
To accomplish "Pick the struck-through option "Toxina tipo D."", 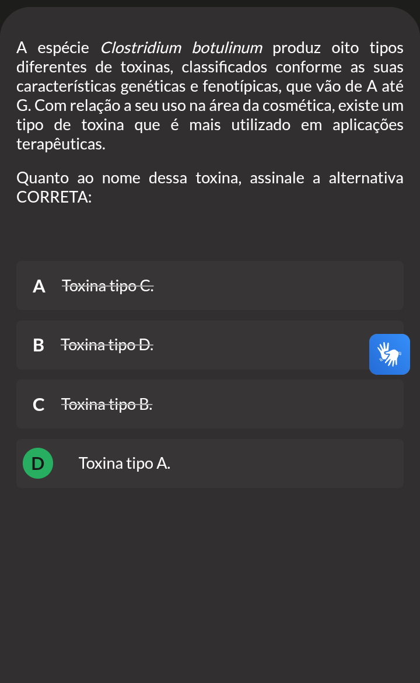I will [x=107, y=345].
